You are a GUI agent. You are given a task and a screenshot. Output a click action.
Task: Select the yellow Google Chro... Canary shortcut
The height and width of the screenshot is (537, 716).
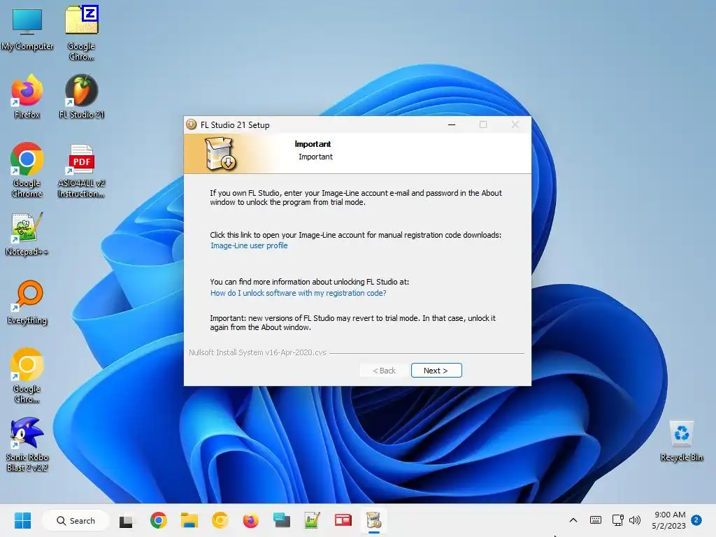click(27, 375)
